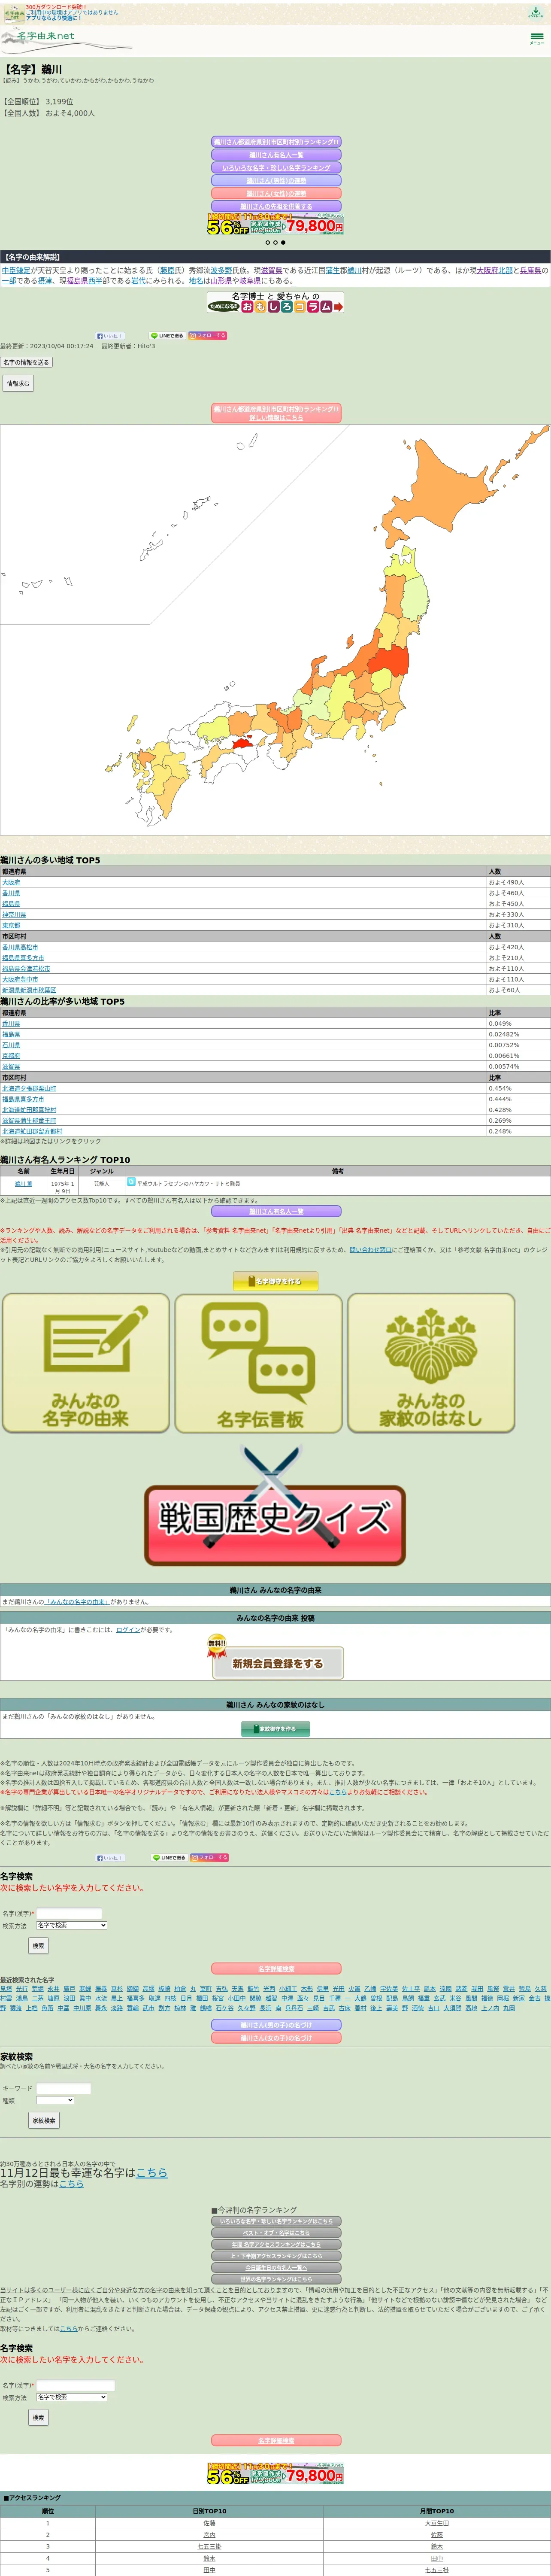
Task: Open the 福島県会津若松市 link
Action: [26, 969]
